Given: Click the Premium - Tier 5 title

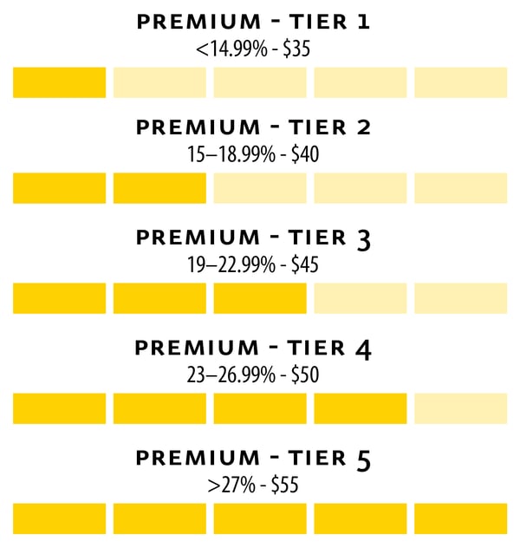Looking at the screenshot, I should click(253, 459).
